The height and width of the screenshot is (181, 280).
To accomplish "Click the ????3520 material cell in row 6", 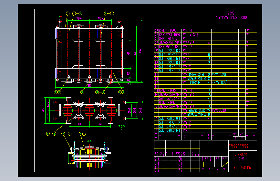I will click(219, 110).
